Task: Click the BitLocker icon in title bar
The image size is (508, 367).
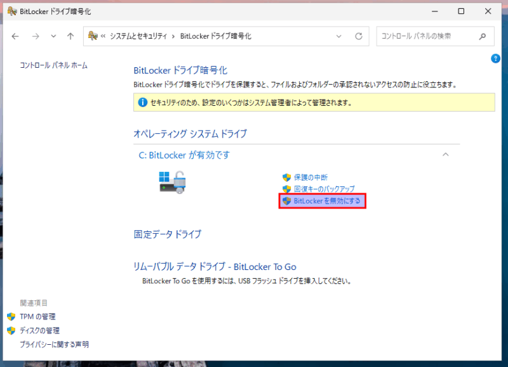Action: [11, 11]
